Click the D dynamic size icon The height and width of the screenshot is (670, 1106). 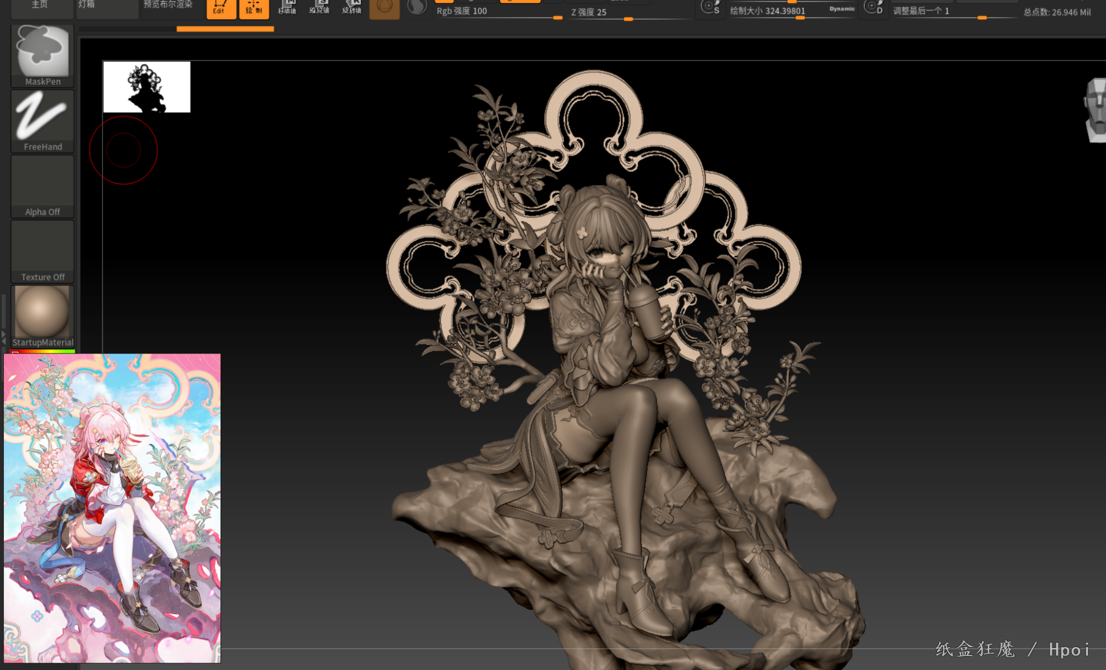(873, 8)
